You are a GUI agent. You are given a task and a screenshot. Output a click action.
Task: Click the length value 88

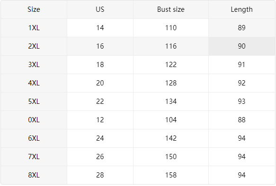[241, 120]
